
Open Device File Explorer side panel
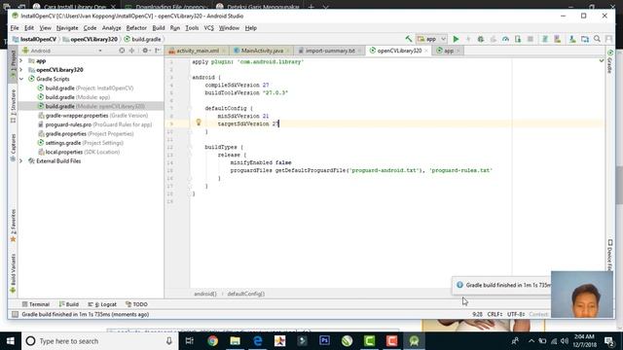tap(610, 255)
